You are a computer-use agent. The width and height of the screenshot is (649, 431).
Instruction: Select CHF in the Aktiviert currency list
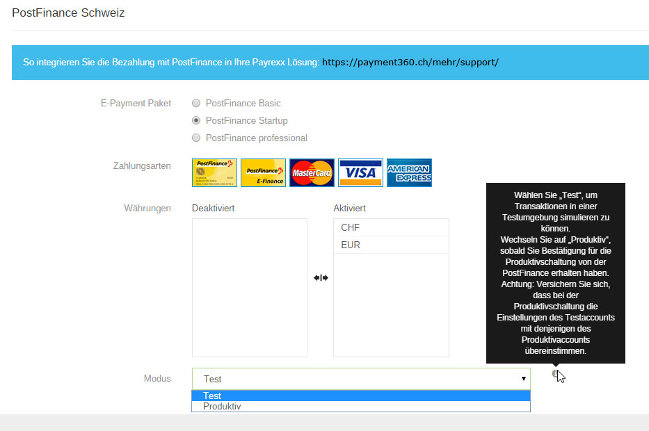click(x=391, y=227)
